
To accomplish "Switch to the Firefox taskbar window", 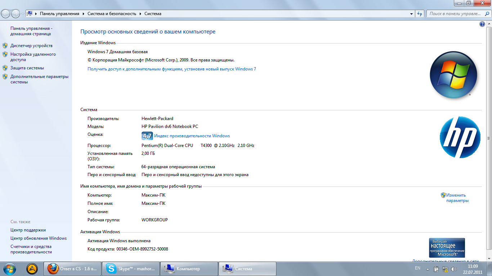I will (72, 269).
